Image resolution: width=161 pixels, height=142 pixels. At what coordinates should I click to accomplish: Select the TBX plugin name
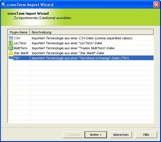pyautogui.click(x=17, y=58)
